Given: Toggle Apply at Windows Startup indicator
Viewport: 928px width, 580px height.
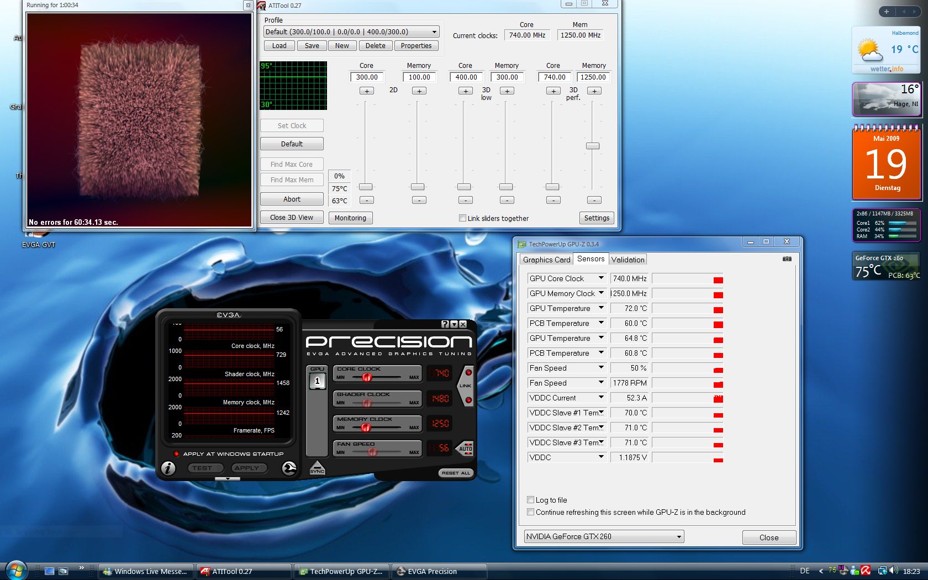Looking at the screenshot, I should [176, 454].
